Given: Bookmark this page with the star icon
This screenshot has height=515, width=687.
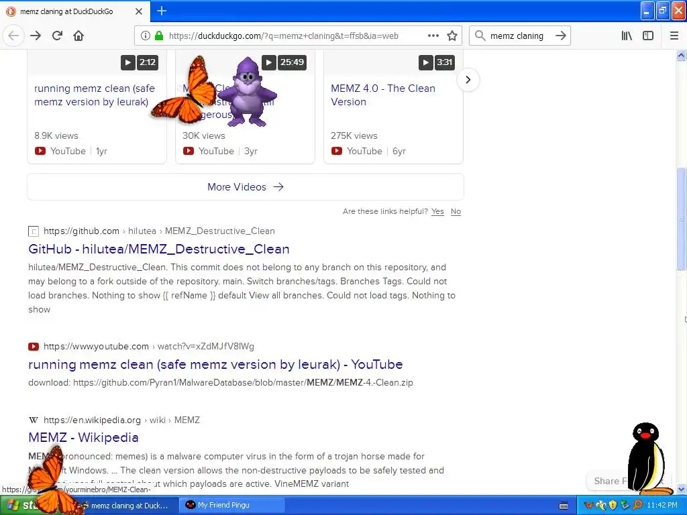Looking at the screenshot, I should (x=452, y=36).
